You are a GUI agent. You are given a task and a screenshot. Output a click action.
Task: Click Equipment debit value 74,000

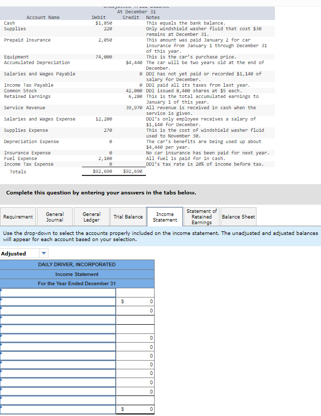[x=104, y=57]
